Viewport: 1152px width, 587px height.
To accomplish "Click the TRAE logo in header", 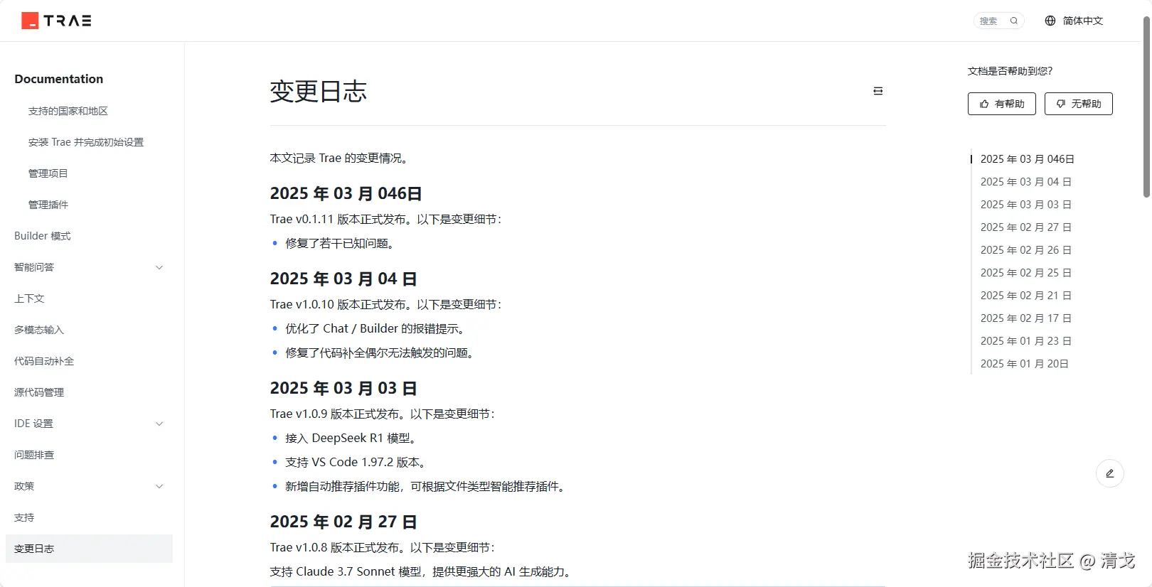I will click(x=56, y=21).
